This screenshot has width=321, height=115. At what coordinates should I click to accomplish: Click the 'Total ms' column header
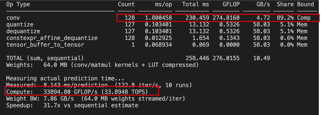(x=196, y=5)
